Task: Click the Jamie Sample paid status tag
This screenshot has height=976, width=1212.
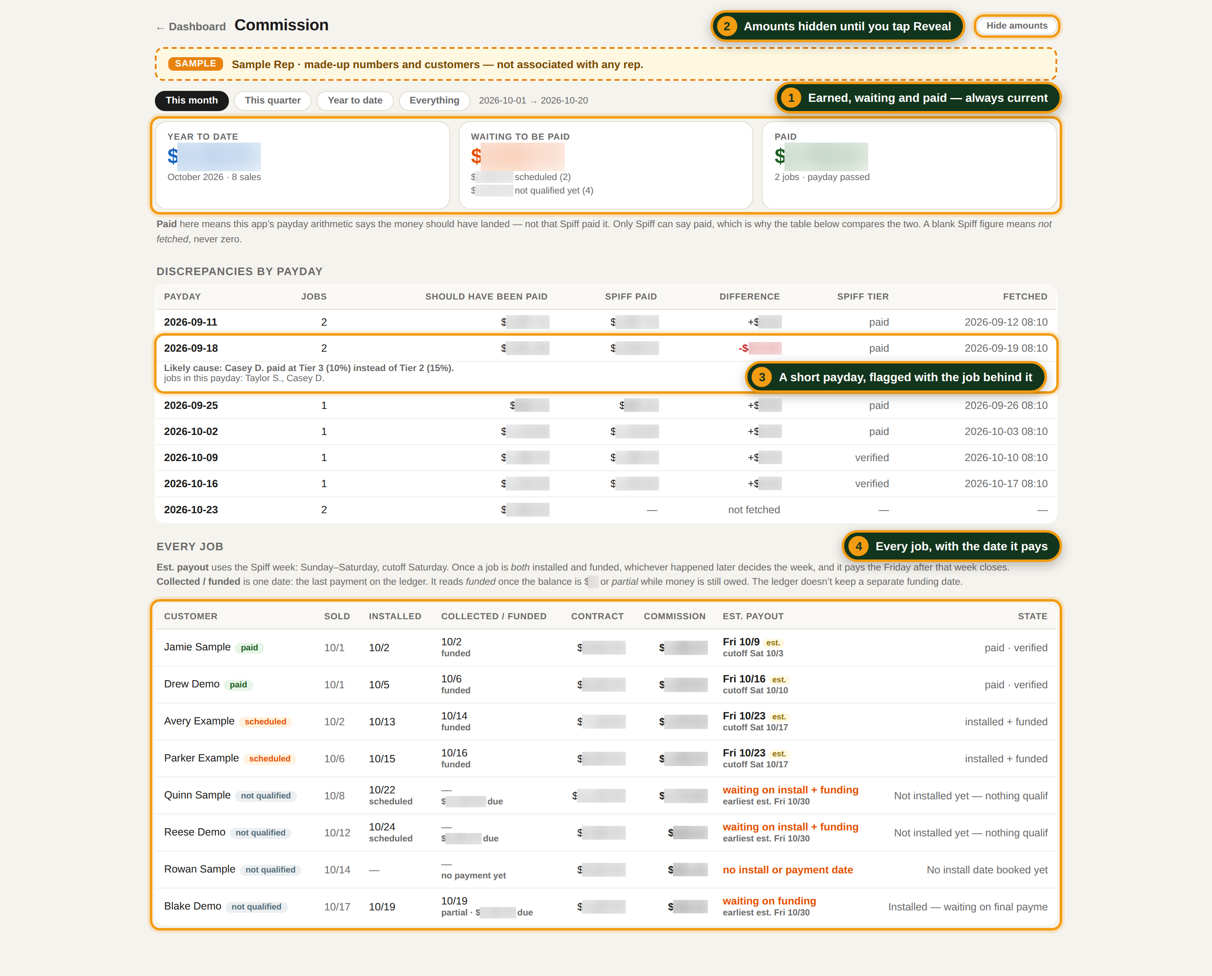Action: pos(249,648)
